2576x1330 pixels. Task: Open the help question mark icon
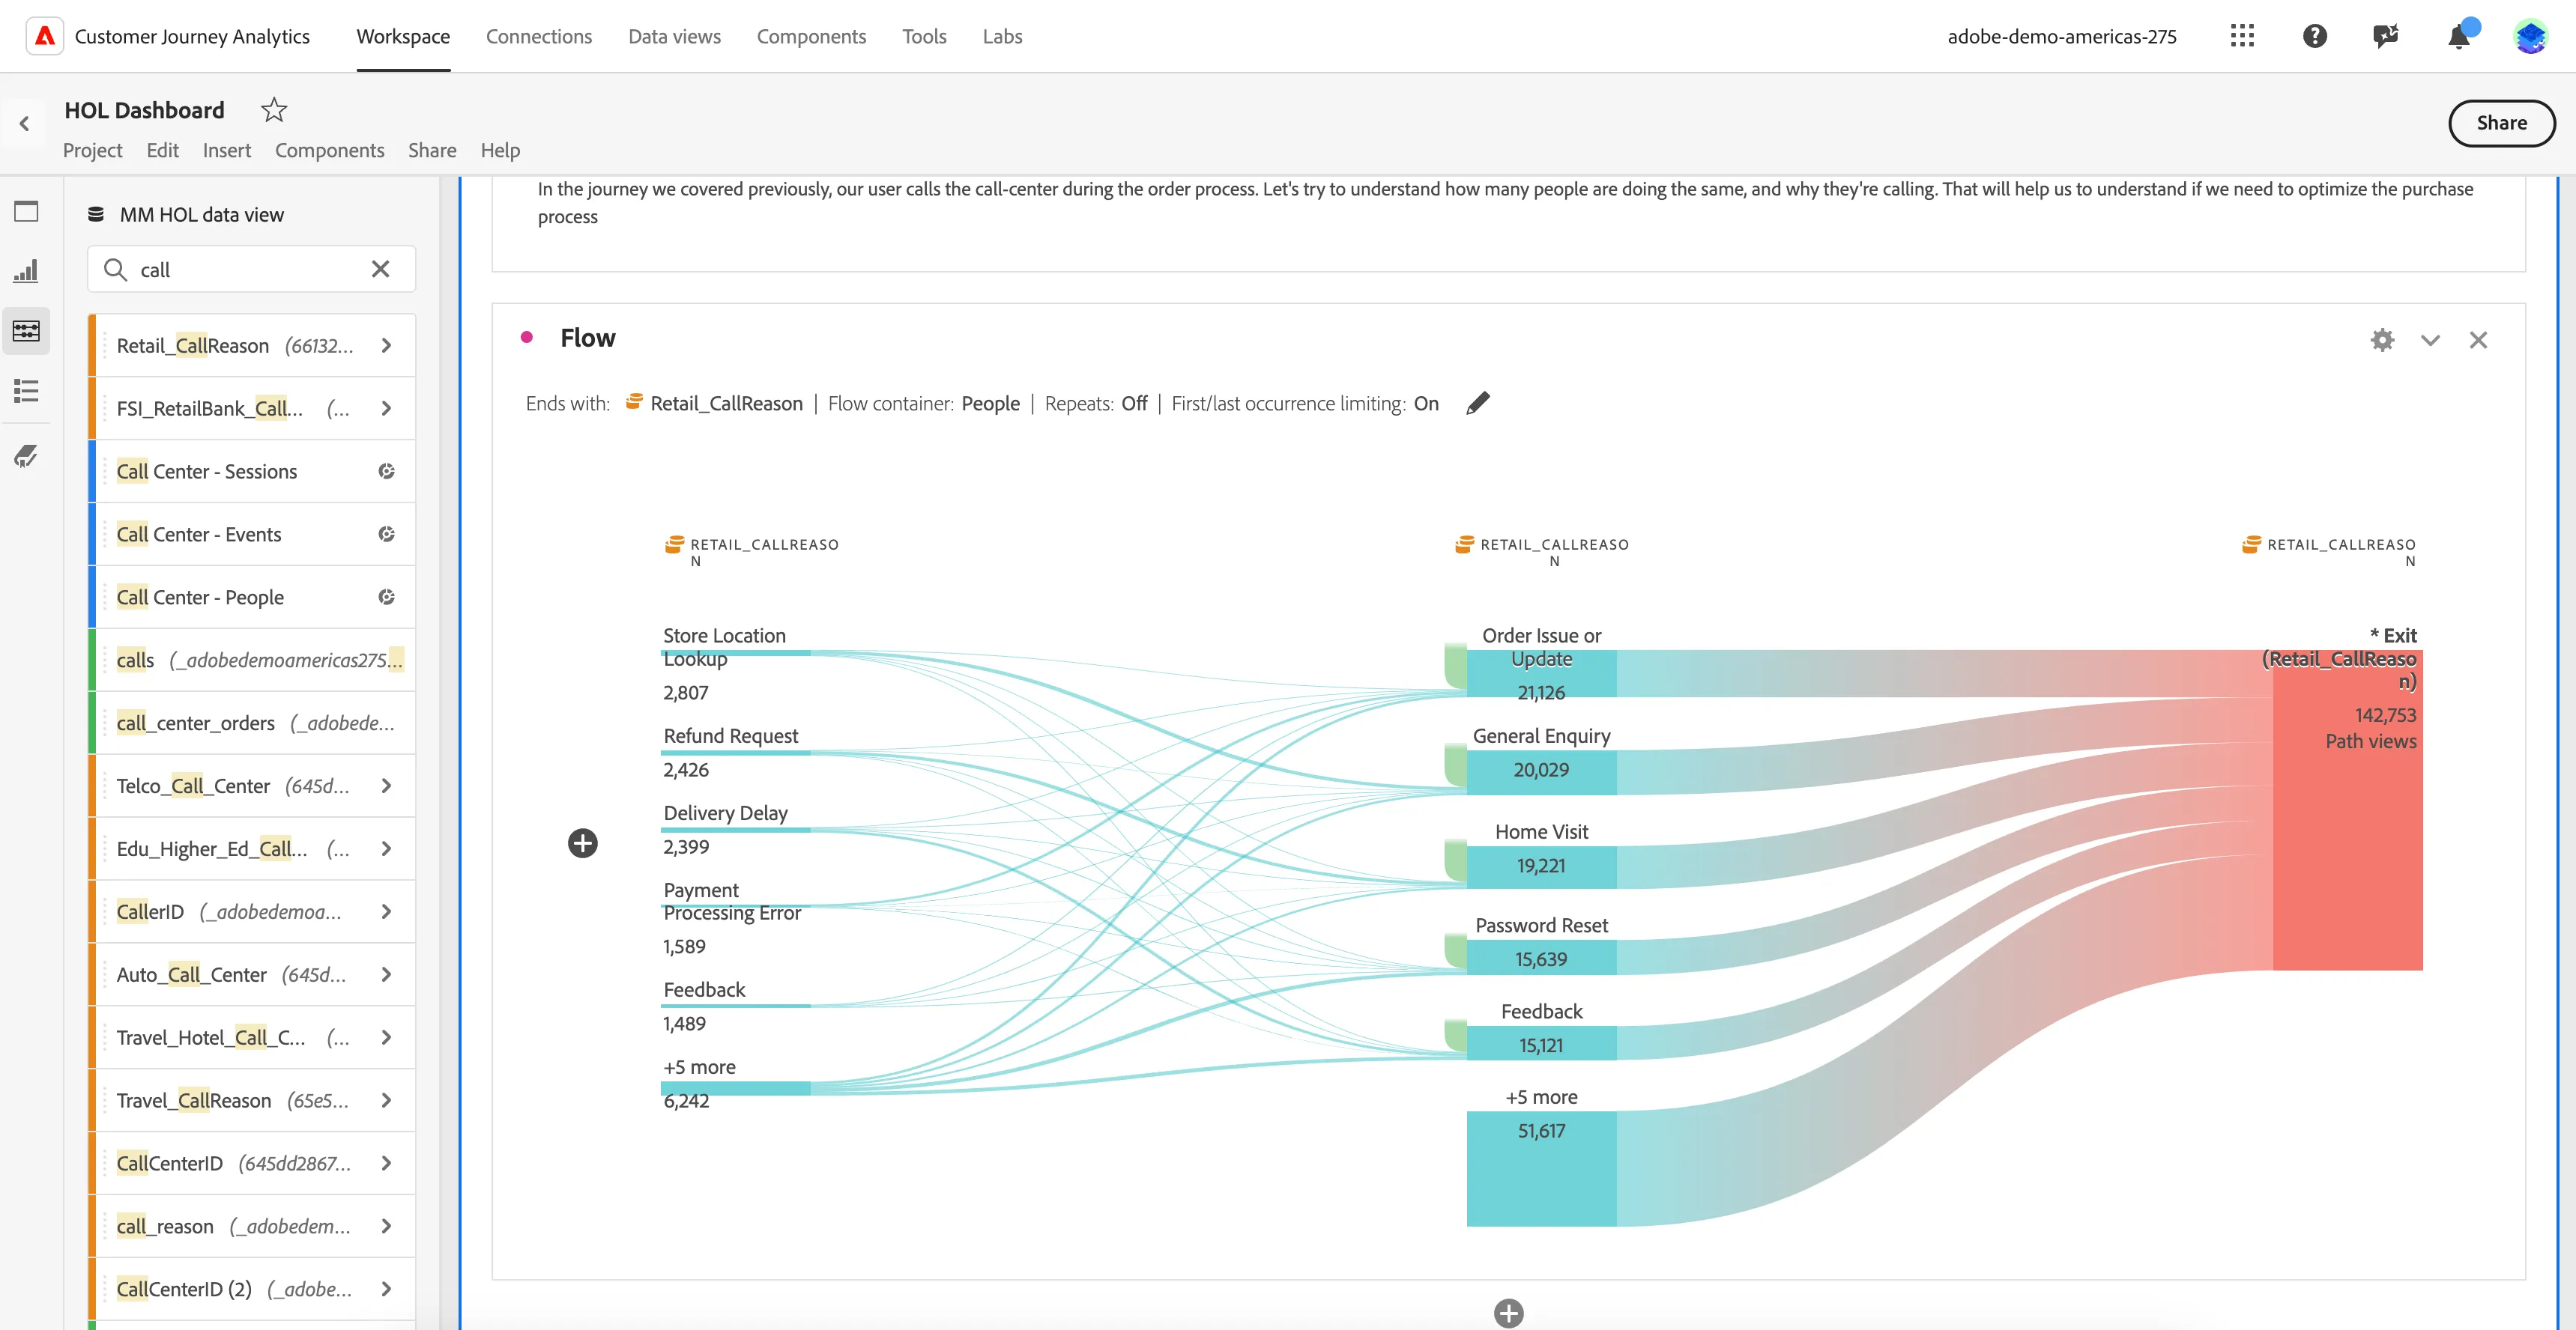click(2314, 36)
